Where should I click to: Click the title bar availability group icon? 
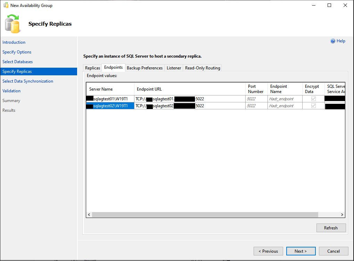point(6,6)
